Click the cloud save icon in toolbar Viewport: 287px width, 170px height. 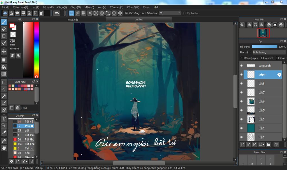tap(5, 13)
